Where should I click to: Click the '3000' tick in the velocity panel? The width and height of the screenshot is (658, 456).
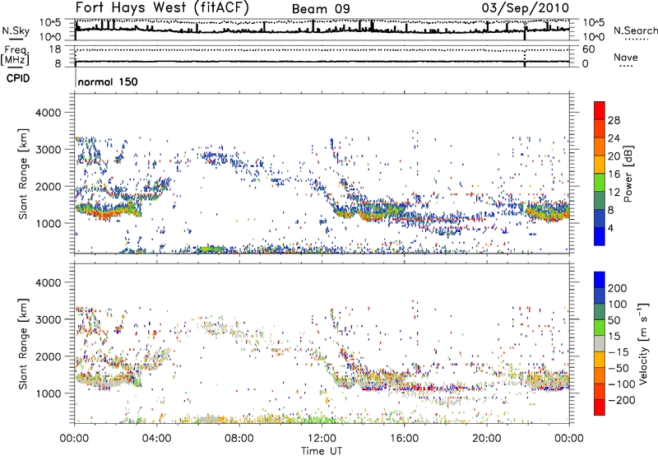tap(49, 319)
